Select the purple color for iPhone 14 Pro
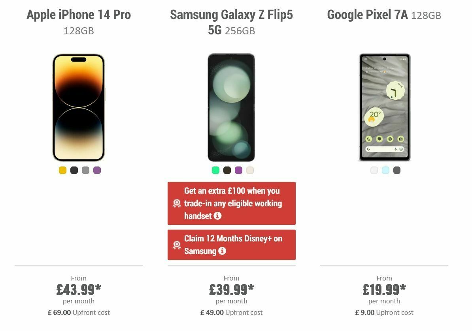The image size is (472, 331). (x=97, y=170)
